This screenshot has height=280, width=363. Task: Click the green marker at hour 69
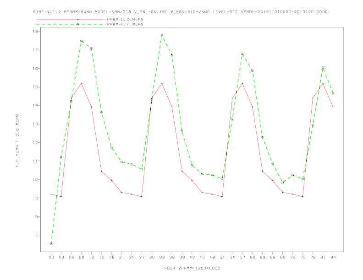(283, 183)
